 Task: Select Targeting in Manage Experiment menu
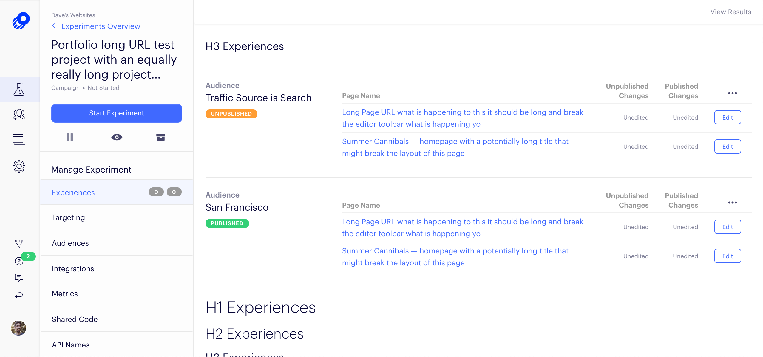coord(68,217)
